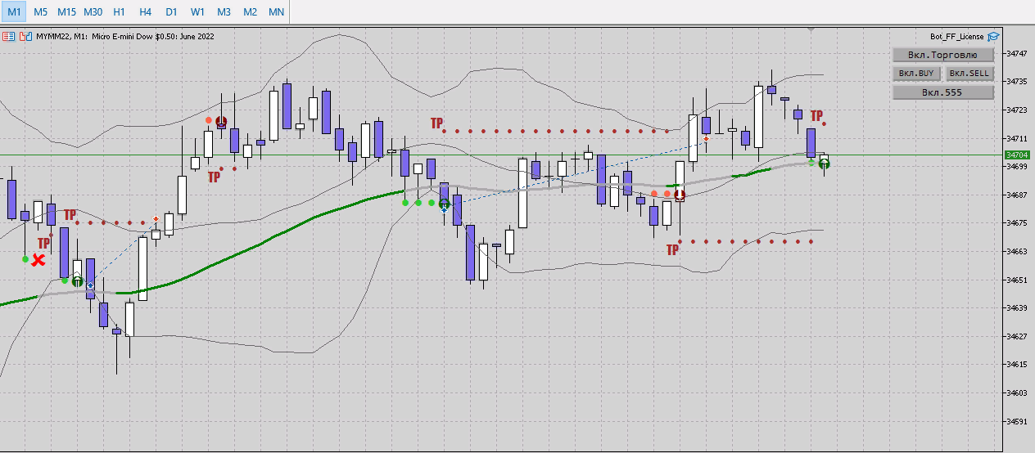The height and width of the screenshot is (453, 1035).
Task: Switch to the H1 timeframe
Action: click(120, 11)
